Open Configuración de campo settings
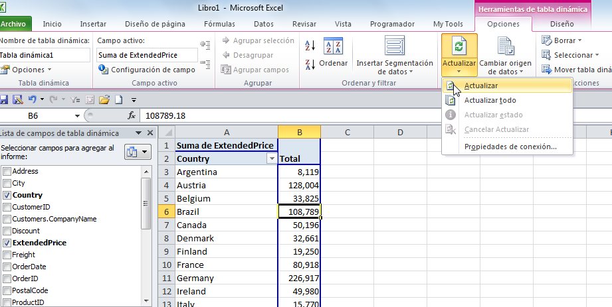 click(x=147, y=70)
